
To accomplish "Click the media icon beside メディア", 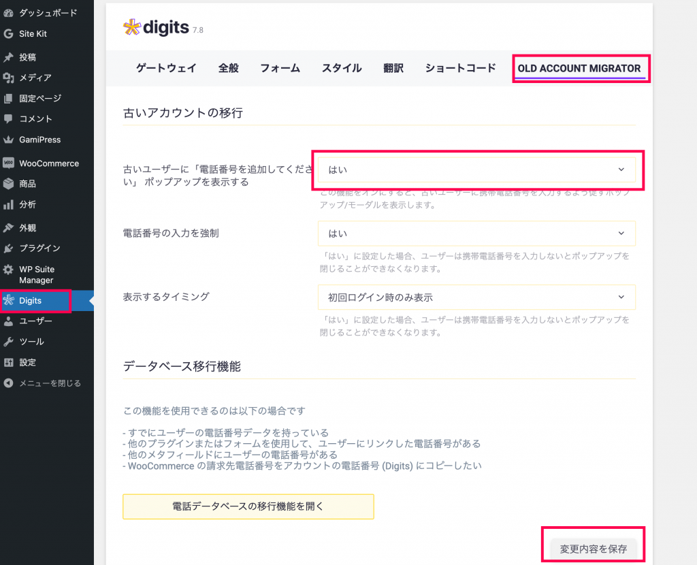I will pyautogui.click(x=8, y=78).
